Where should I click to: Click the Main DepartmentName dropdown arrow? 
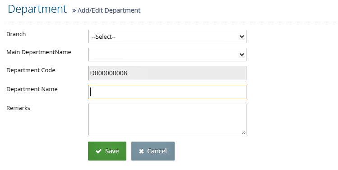click(x=241, y=55)
